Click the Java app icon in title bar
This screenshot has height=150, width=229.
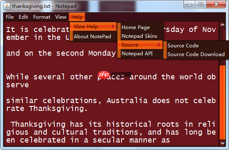point(7,6)
